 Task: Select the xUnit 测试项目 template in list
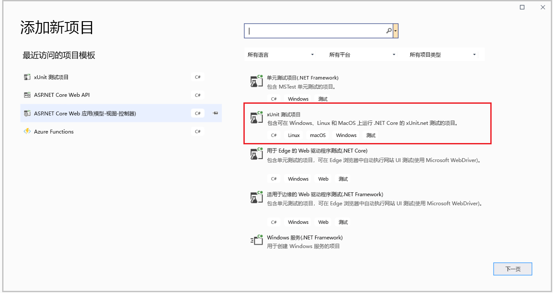[x=368, y=123]
